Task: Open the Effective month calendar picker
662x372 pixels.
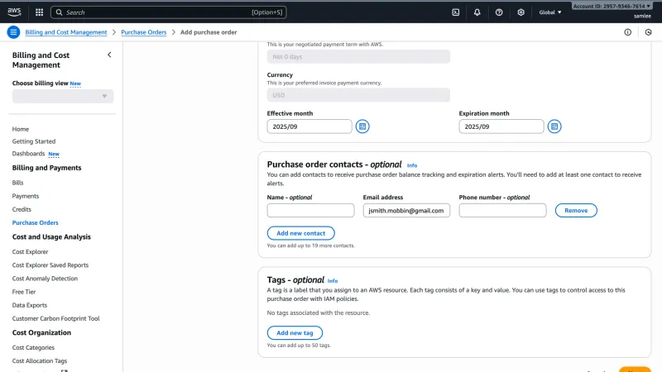Action: [362, 126]
